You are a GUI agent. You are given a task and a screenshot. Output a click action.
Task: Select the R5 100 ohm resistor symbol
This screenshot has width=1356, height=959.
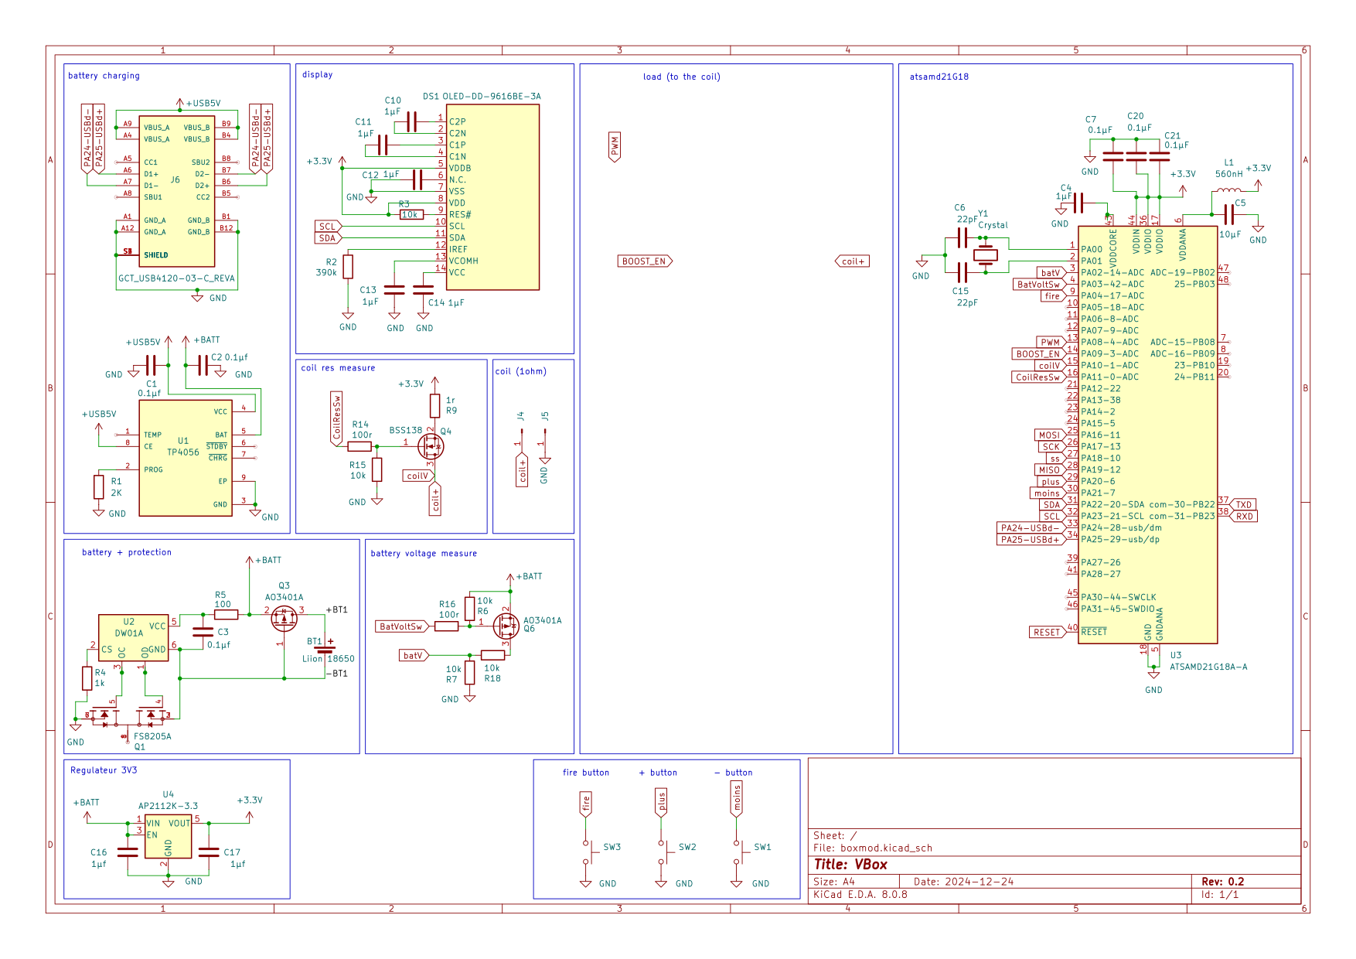pyautogui.click(x=226, y=615)
